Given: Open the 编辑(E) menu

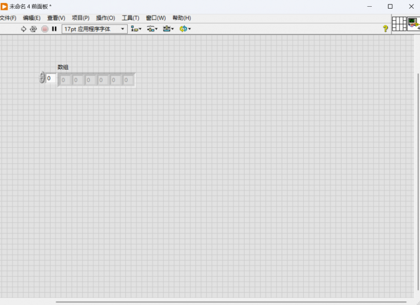Looking at the screenshot, I should [x=31, y=18].
